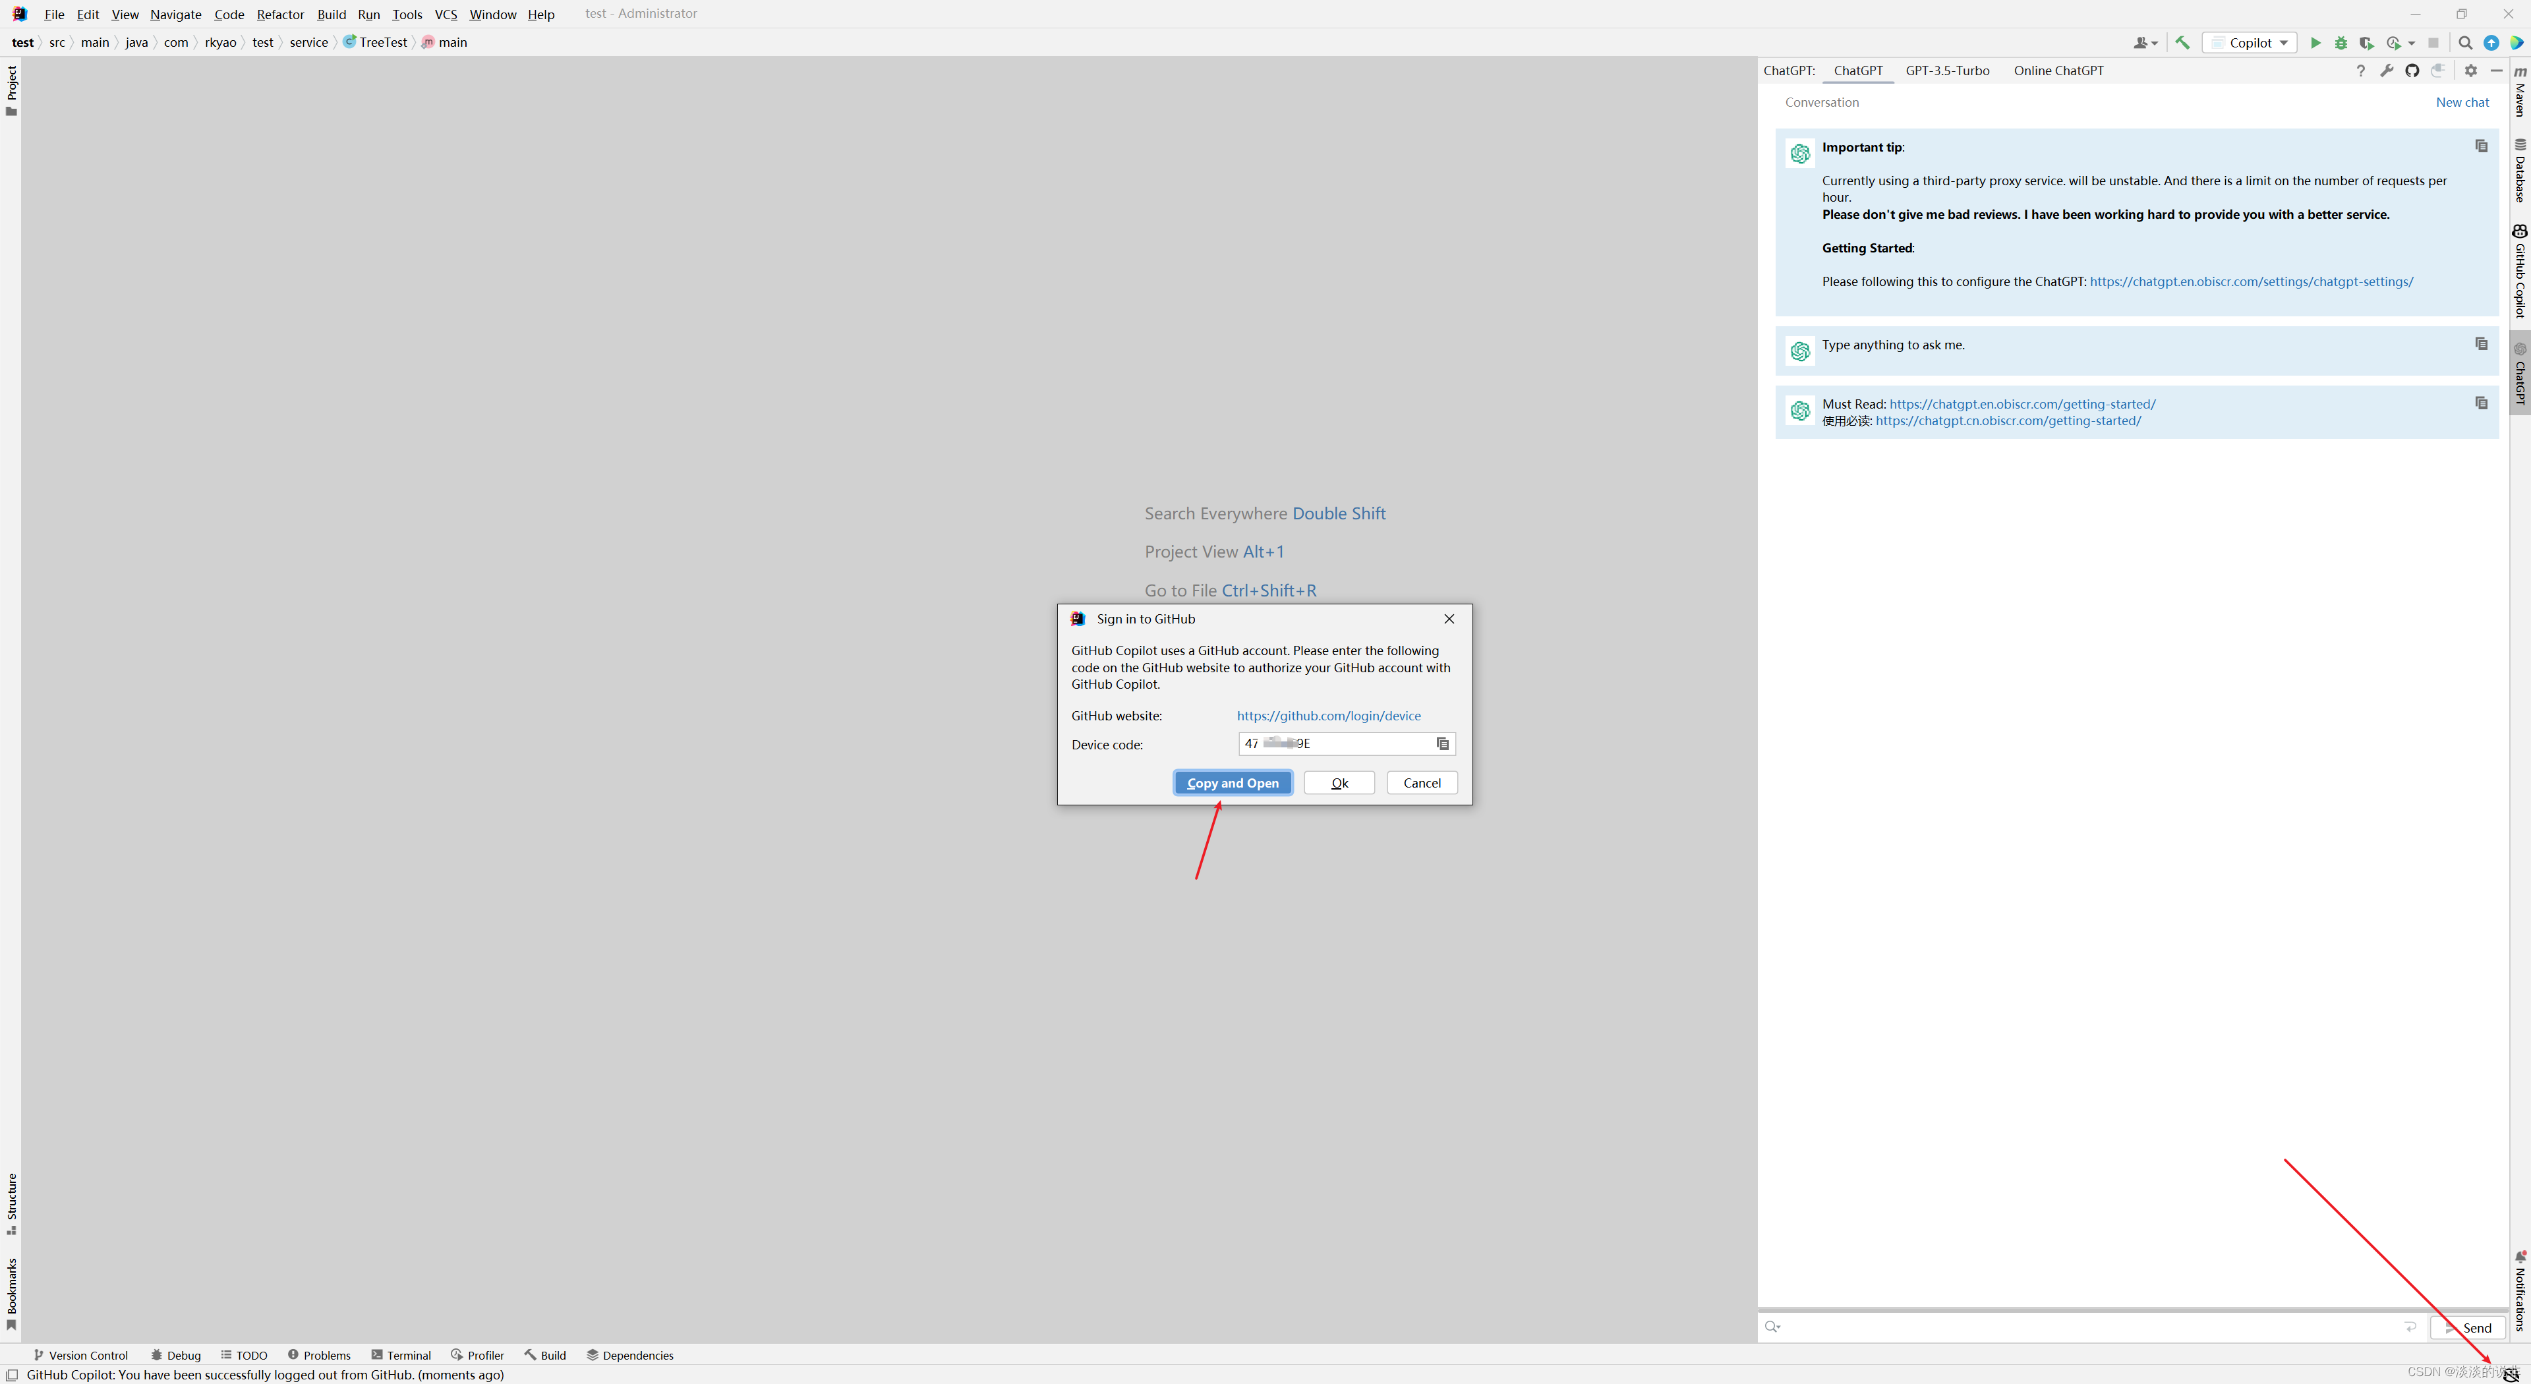This screenshot has height=1384, width=2531.
Task: Click the colorful Code With Me icon
Action: [2517, 42]
